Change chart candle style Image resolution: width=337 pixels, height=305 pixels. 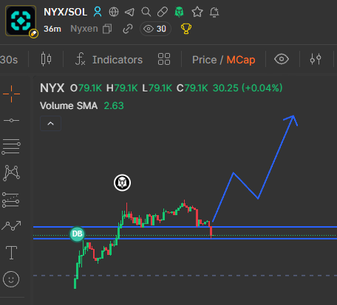[46, 59]
